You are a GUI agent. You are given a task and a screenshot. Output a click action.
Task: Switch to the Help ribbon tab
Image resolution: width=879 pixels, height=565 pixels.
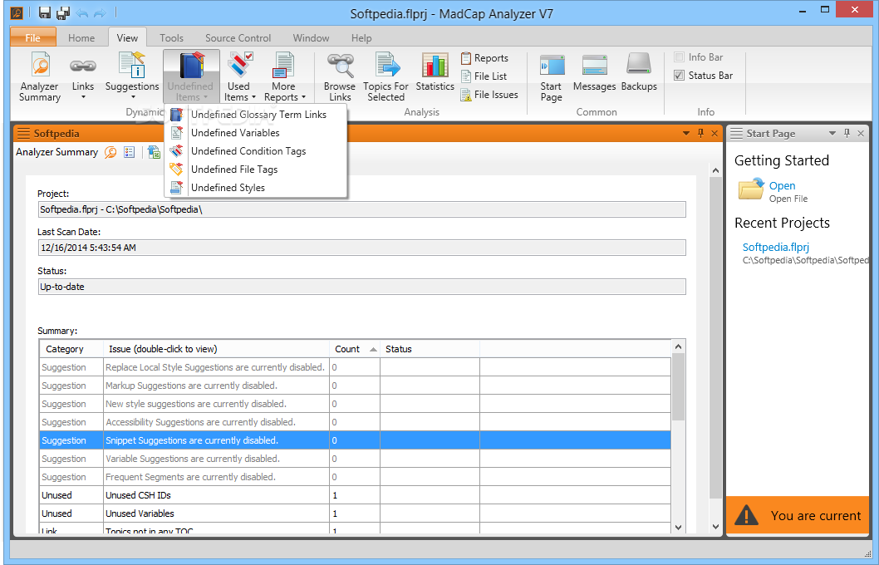pyautogui.click(x=361, y=38)
